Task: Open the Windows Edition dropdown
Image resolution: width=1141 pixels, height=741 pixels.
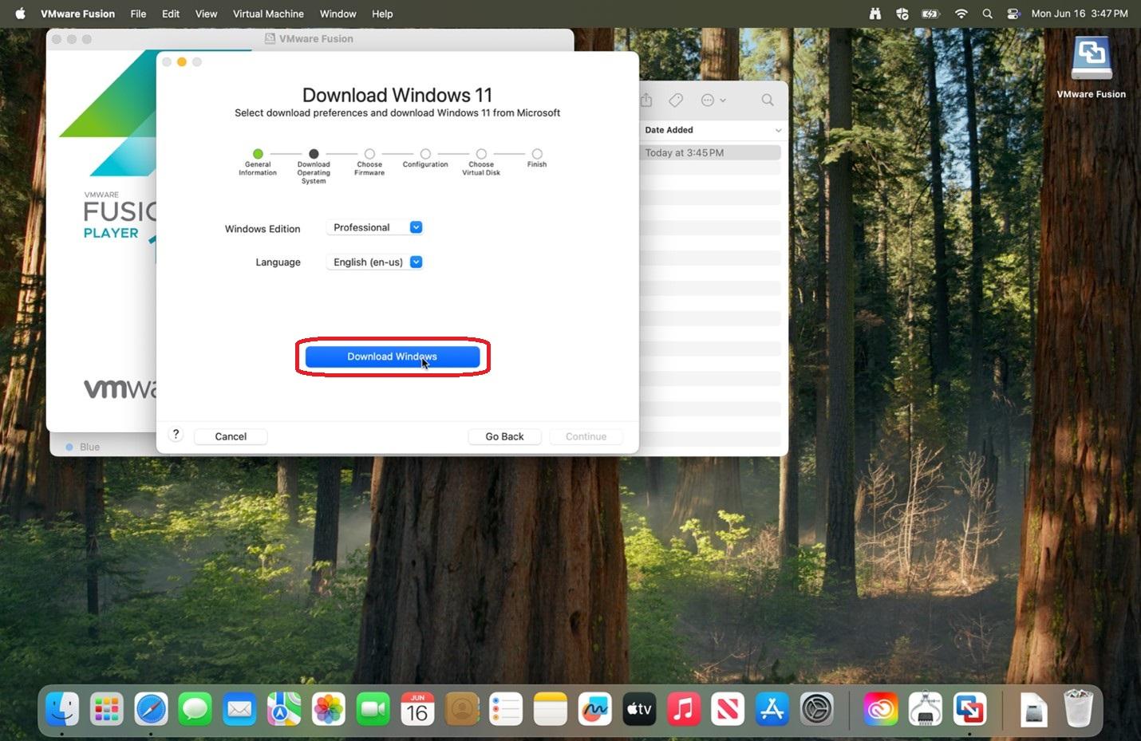Action: click(374, 227)
